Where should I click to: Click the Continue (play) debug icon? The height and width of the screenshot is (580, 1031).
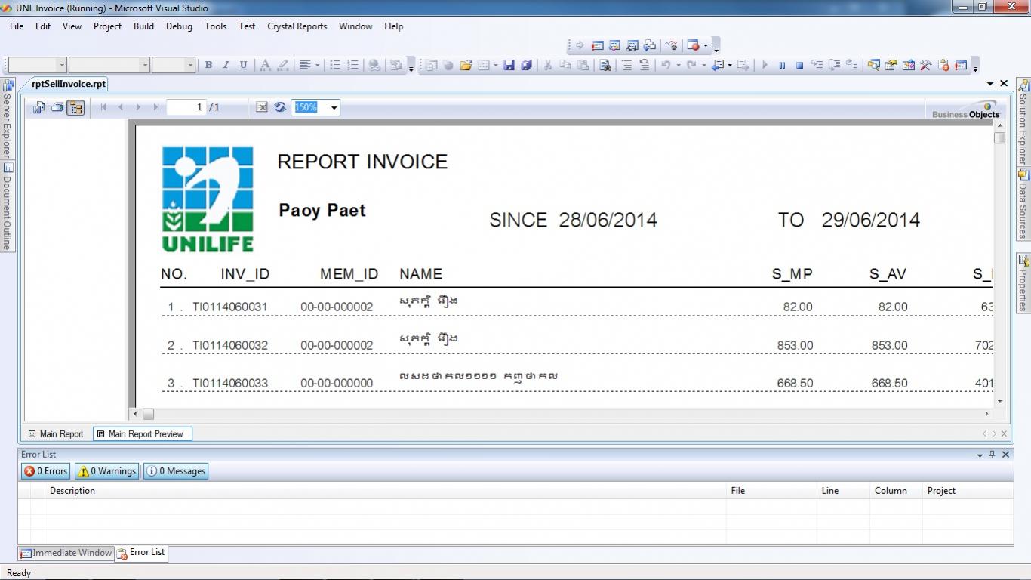(765, 65)
